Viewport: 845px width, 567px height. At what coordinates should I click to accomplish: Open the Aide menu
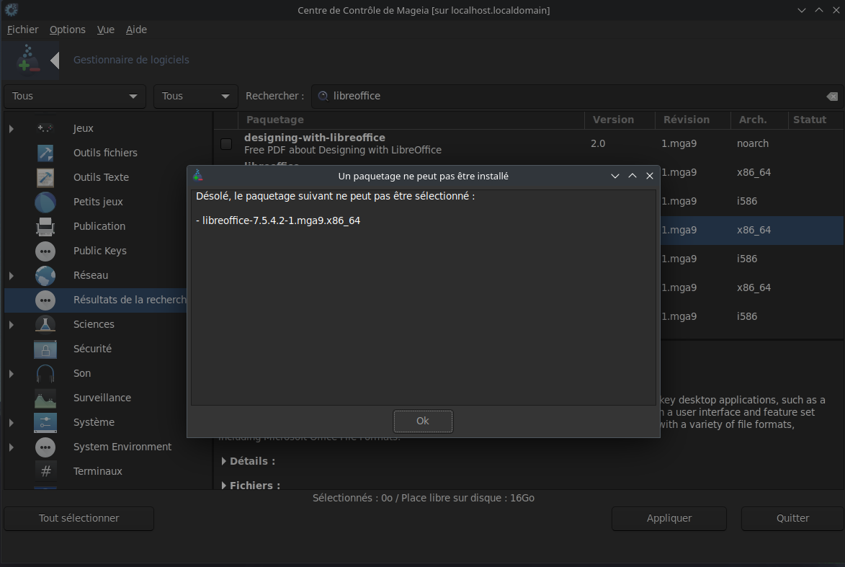(x=136, y=30)
